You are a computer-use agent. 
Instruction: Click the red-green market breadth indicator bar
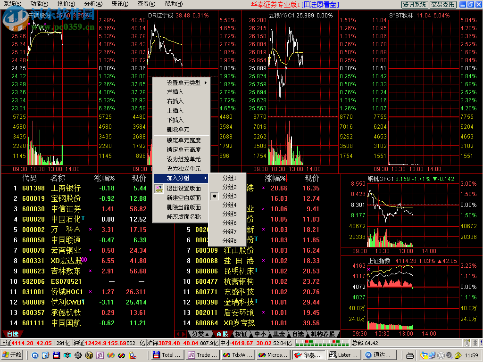point(322,343)
